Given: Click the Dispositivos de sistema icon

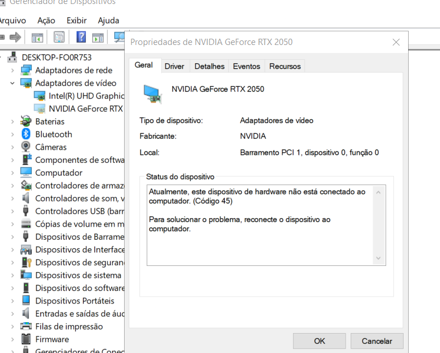Looking at the screenshot, I should pyautogui.click(x=26, y=274).
